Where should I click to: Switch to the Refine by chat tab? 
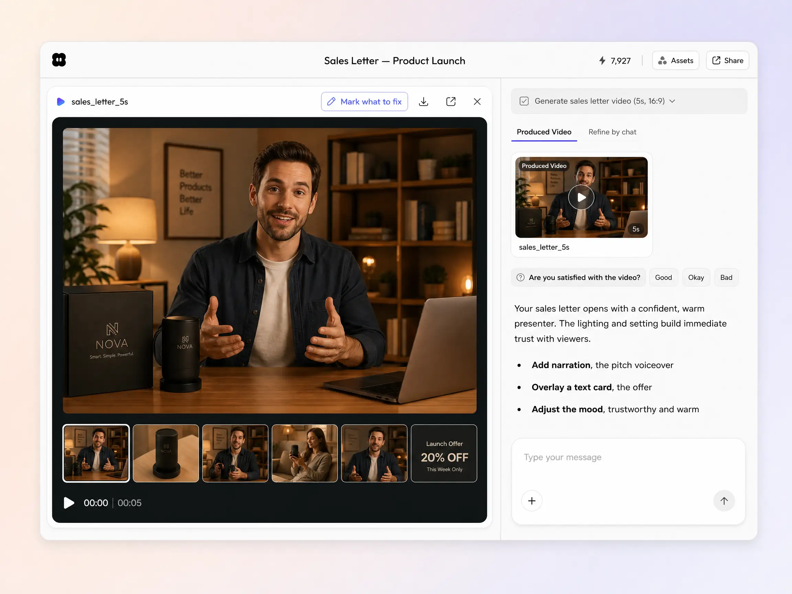(x=612, y=132)
